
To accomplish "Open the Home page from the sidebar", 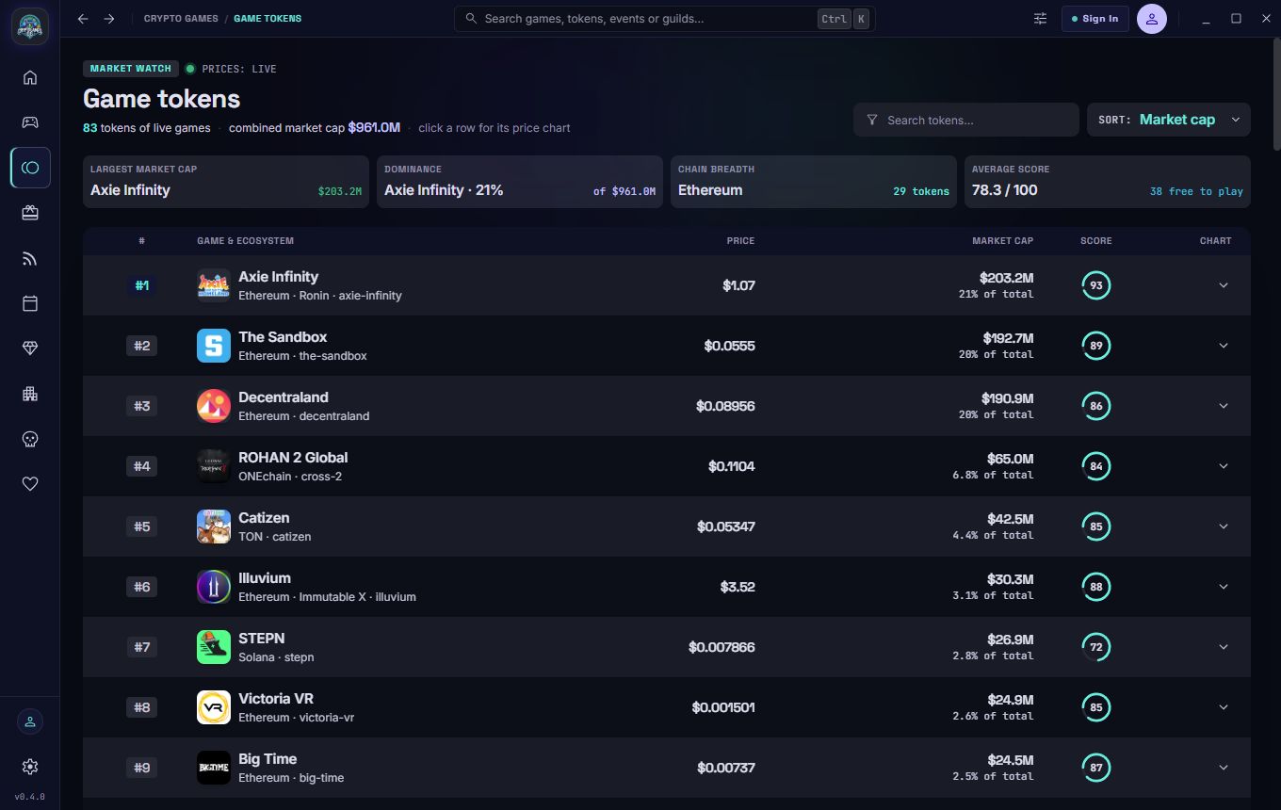I will tap(30, 77).
